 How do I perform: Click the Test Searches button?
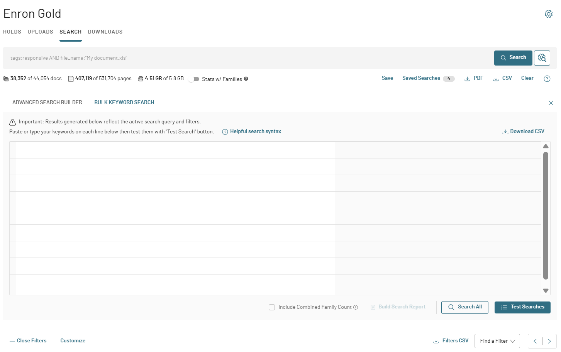coord(522,307)
